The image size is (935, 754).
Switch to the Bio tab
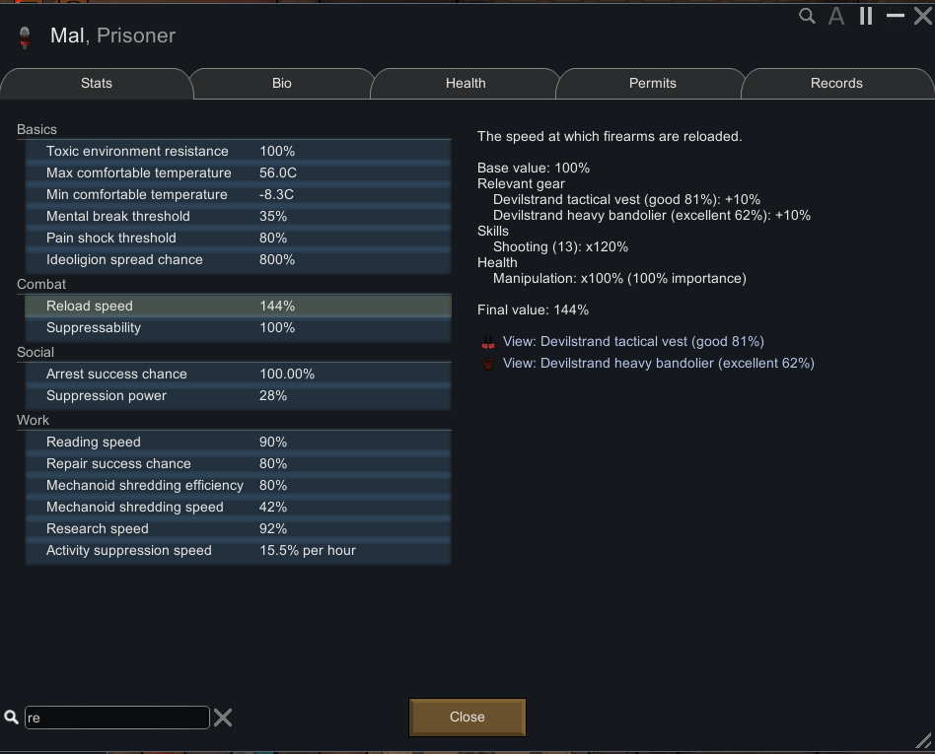pyautogui.click(x=282, y=84)
